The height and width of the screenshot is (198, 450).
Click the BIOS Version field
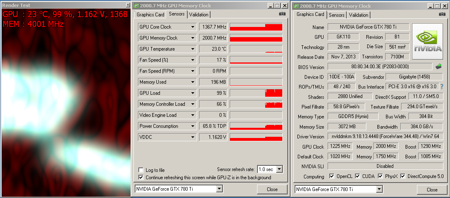(380, 67)
